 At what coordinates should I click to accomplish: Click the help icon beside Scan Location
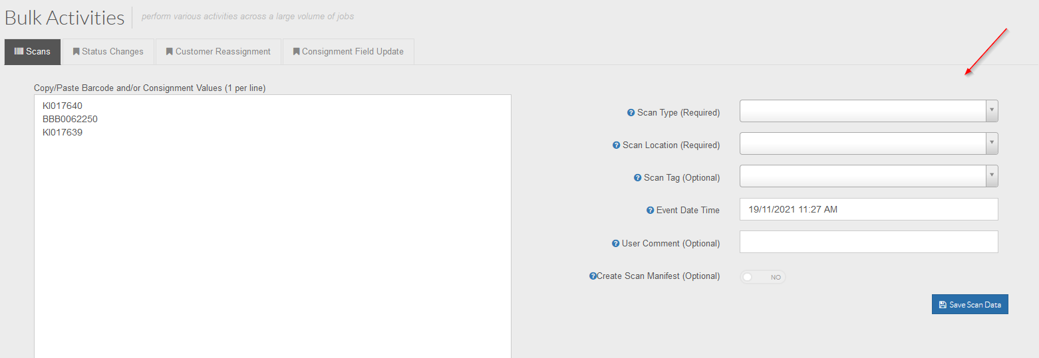[x=616, y=145]
